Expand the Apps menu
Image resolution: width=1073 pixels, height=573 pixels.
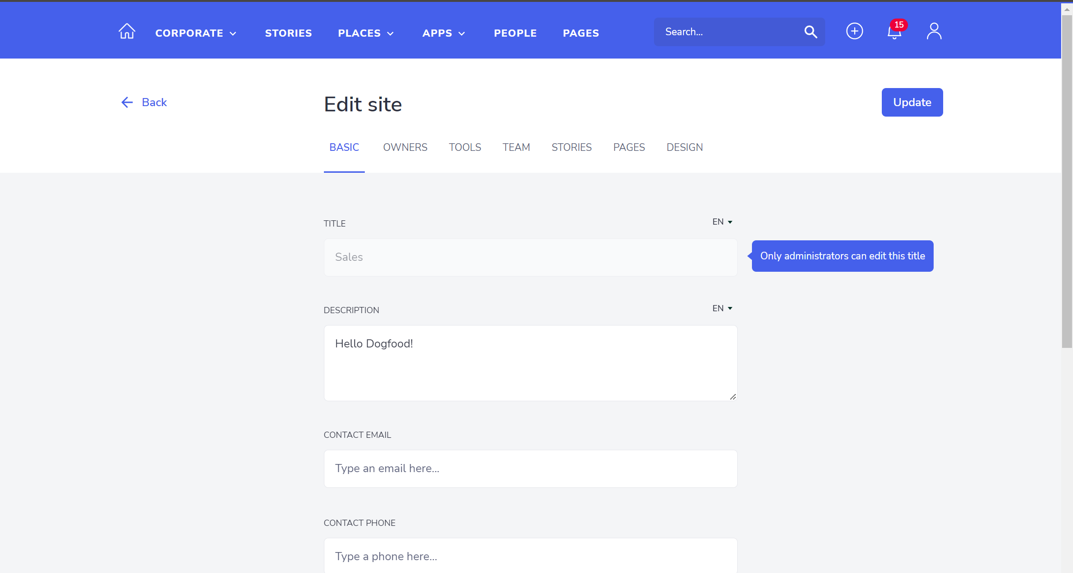pyautogui.click(x=443, y=33)
